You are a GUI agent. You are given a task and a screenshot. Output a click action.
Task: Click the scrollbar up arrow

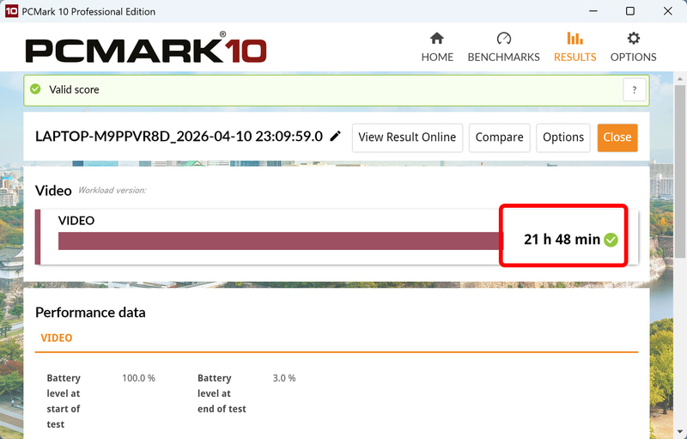[x=679, y=79]
